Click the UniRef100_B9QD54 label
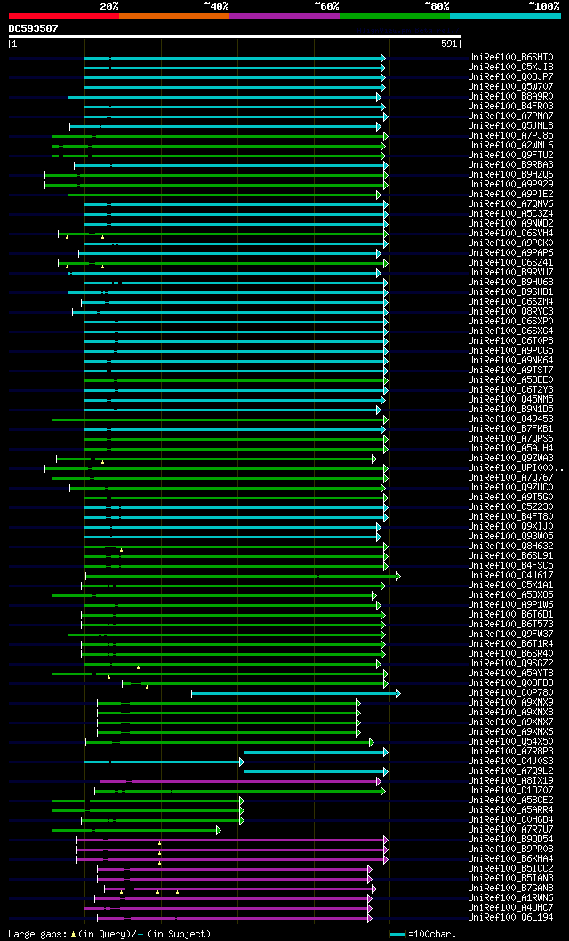This screenshot has height=941, width=569. (511, 840)
